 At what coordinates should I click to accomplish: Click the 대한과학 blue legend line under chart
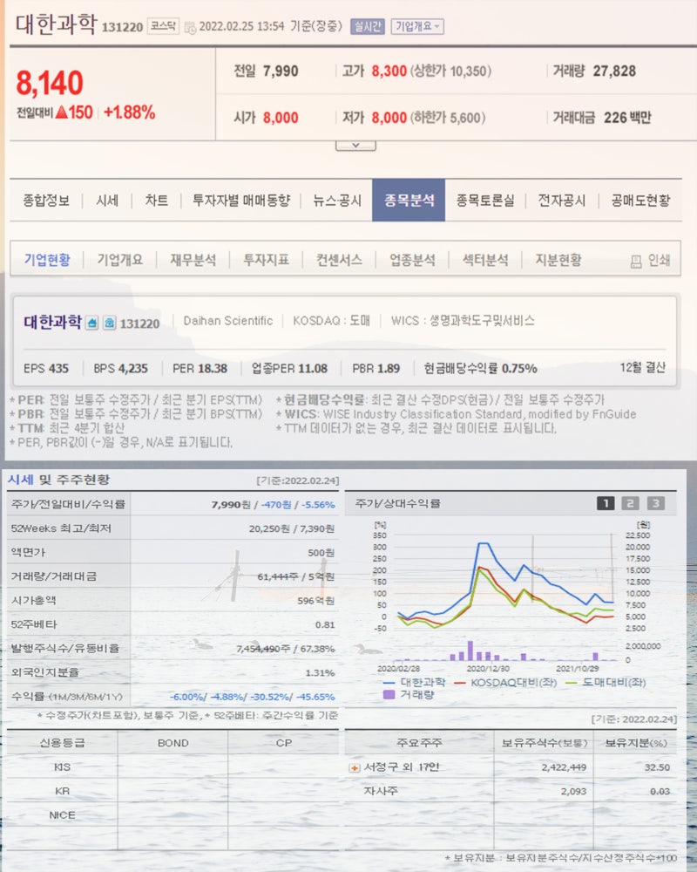[388, 684]
